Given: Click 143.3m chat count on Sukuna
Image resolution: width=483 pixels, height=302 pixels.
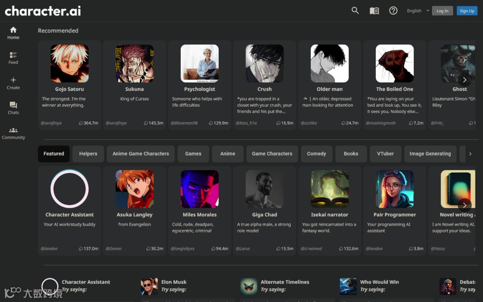Looking at the screenshot, I should tap(153, 123).
